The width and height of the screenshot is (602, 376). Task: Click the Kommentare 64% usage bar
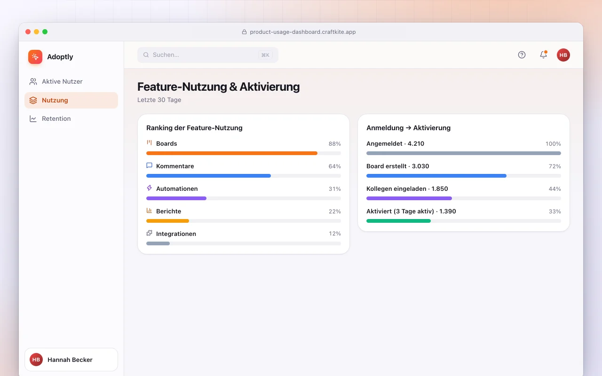pyautogui.click(x=244, y=176)
